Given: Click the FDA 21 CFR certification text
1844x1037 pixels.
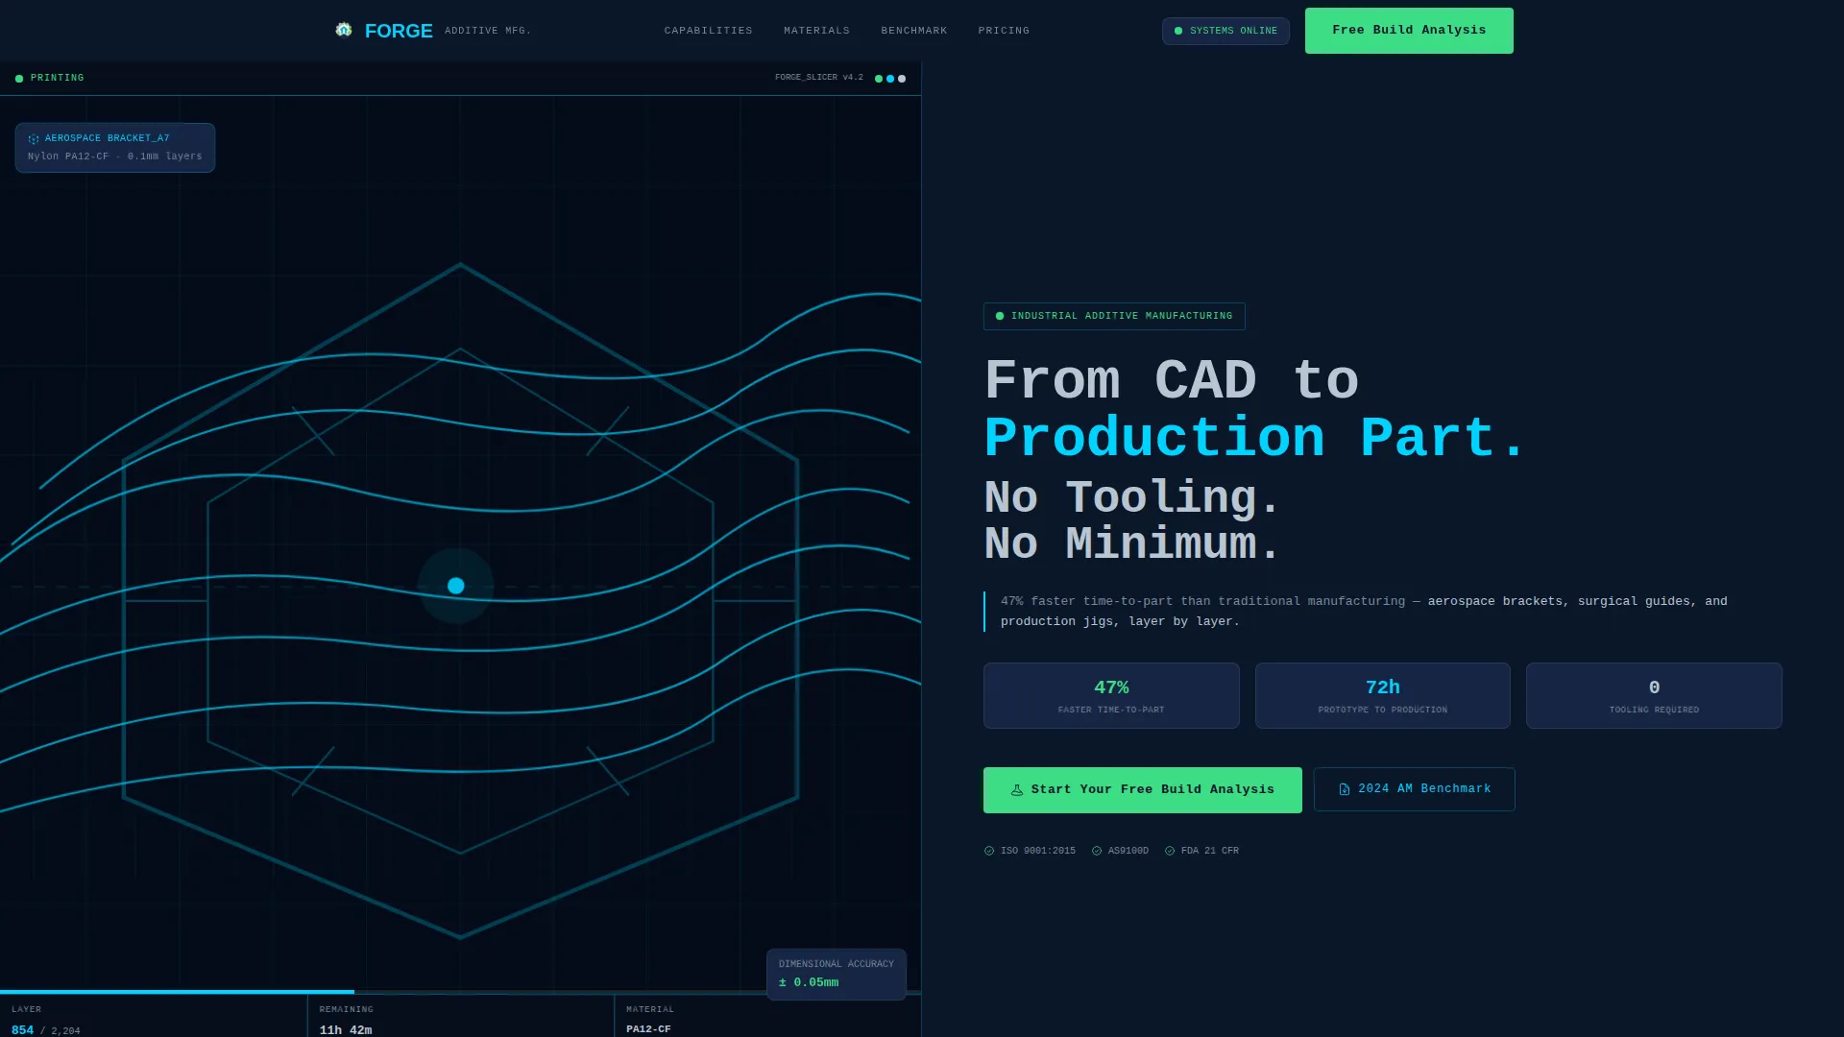Looking at the screenshot, I should click(x=1210, y=851).
